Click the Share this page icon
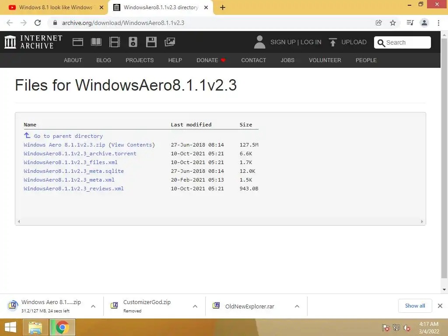 (x=378, y=23)
